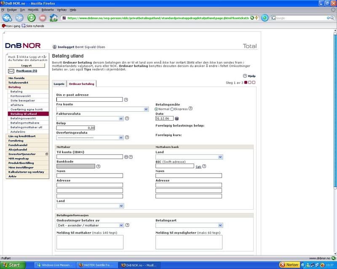The width and height of the screenshot is (337, 269).
Task: Select the Ekspress payment method radio
Action: pyautogui.click(x=172, y=109)
